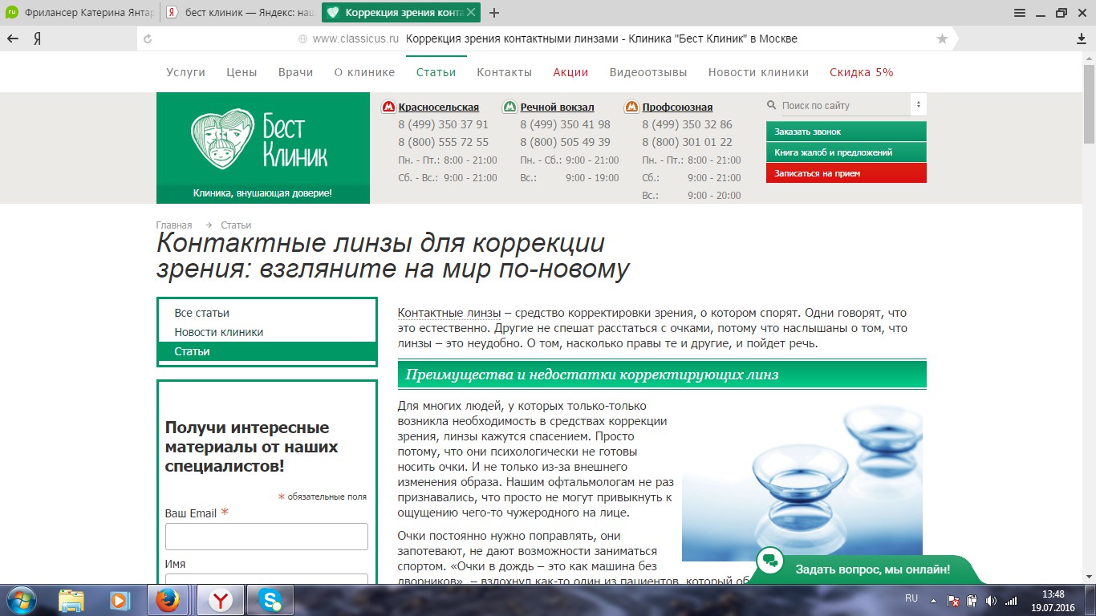Focus the 'Ваш Email' input field
This screenshot has height=616, width=1096.
point(266,537)
